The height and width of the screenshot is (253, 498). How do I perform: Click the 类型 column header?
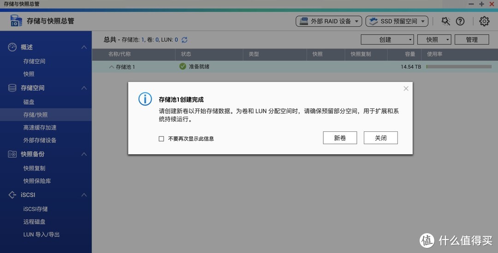pyautogui.click(x=254, y=54)
